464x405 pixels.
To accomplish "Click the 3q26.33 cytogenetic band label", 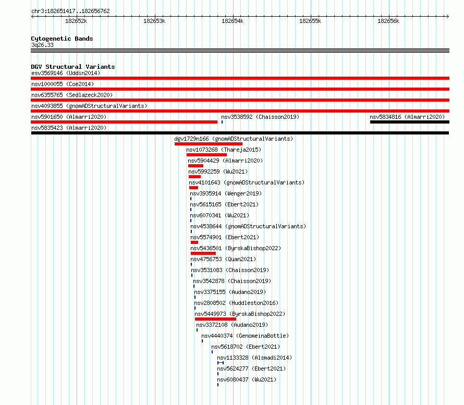I will click(x=42, y=45).
